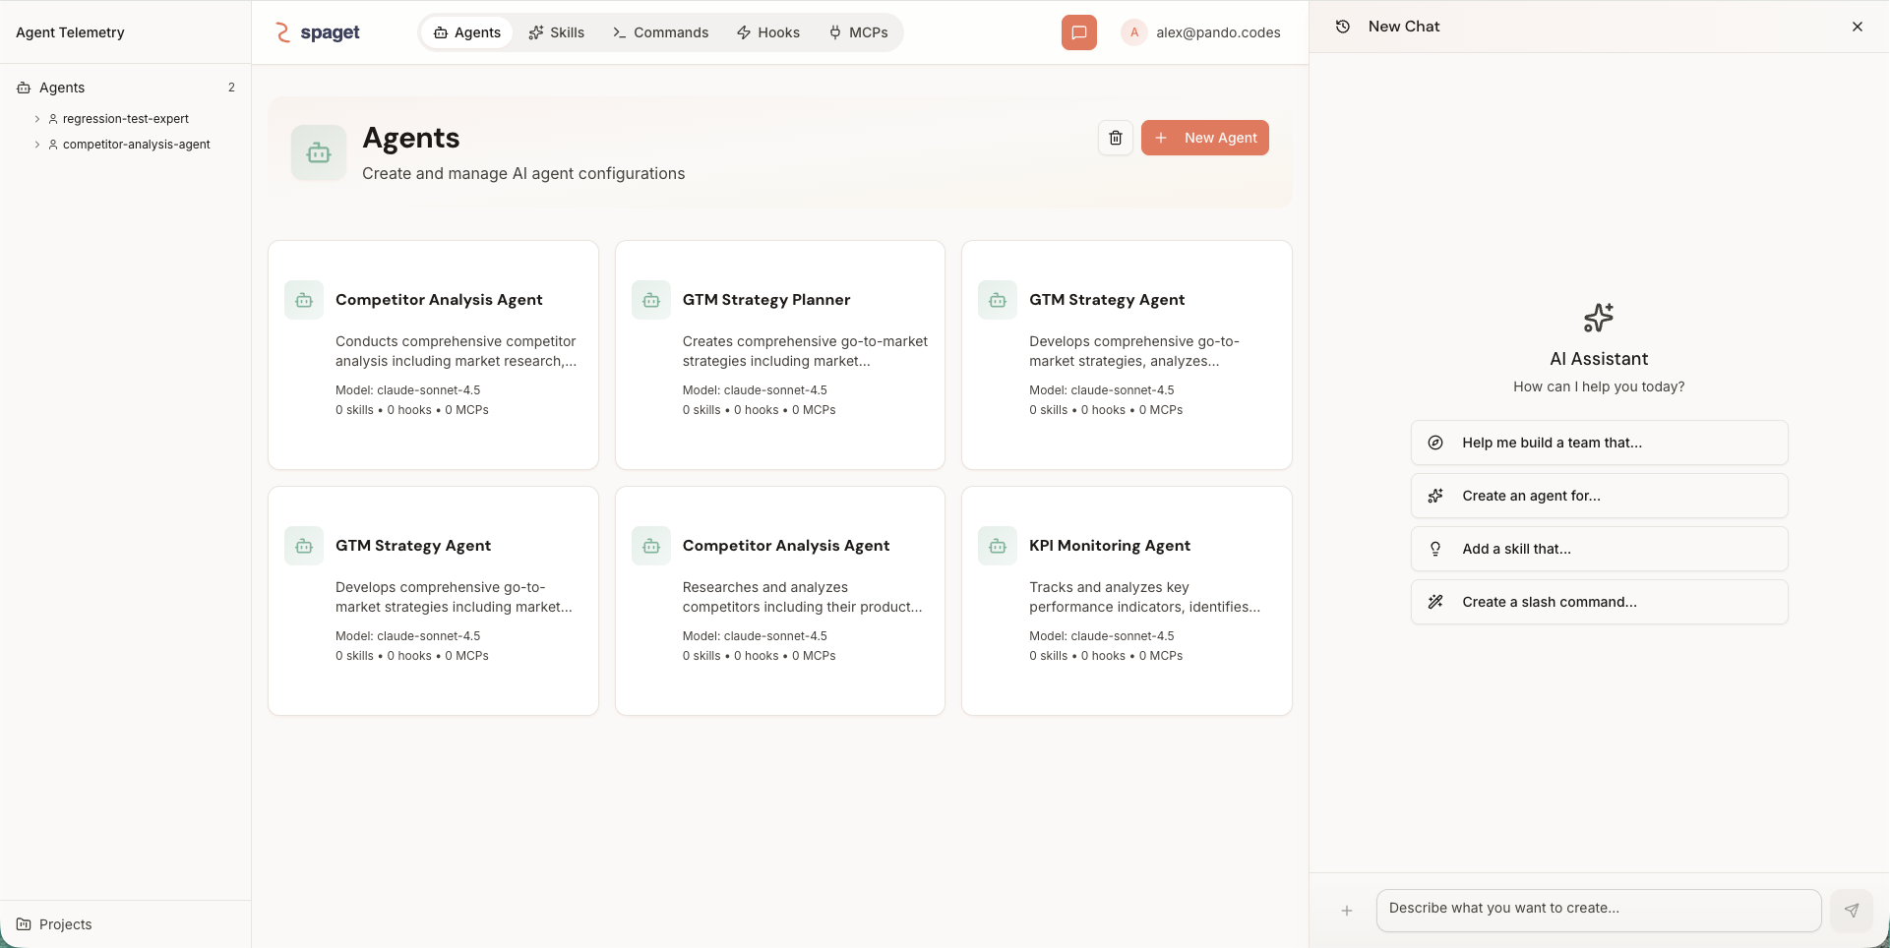
Task: Click the chat message input field
Action: point(1598,909)
